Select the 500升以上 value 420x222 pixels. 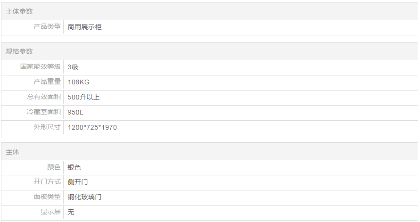tap(83, 97)
